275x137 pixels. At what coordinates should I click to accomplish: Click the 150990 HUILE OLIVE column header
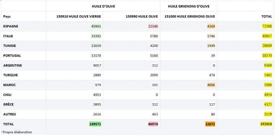pos(142,16)
